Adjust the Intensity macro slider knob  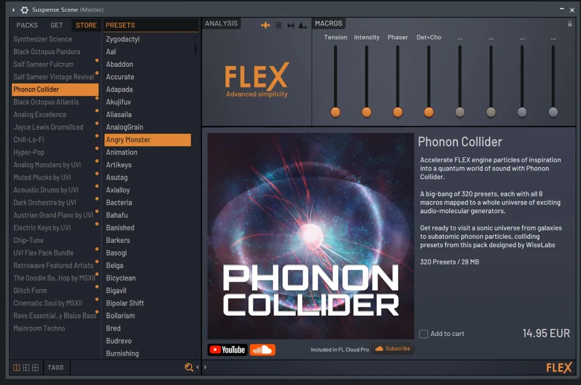coord(367,112)
